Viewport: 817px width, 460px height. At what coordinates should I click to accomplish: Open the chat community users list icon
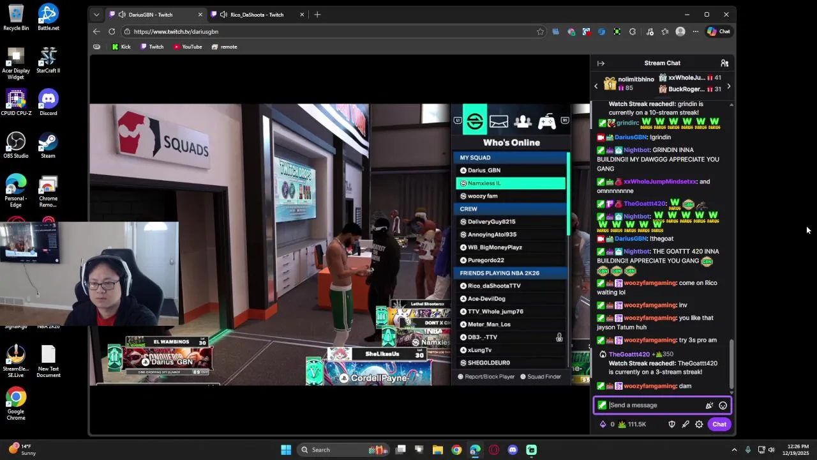724,63
